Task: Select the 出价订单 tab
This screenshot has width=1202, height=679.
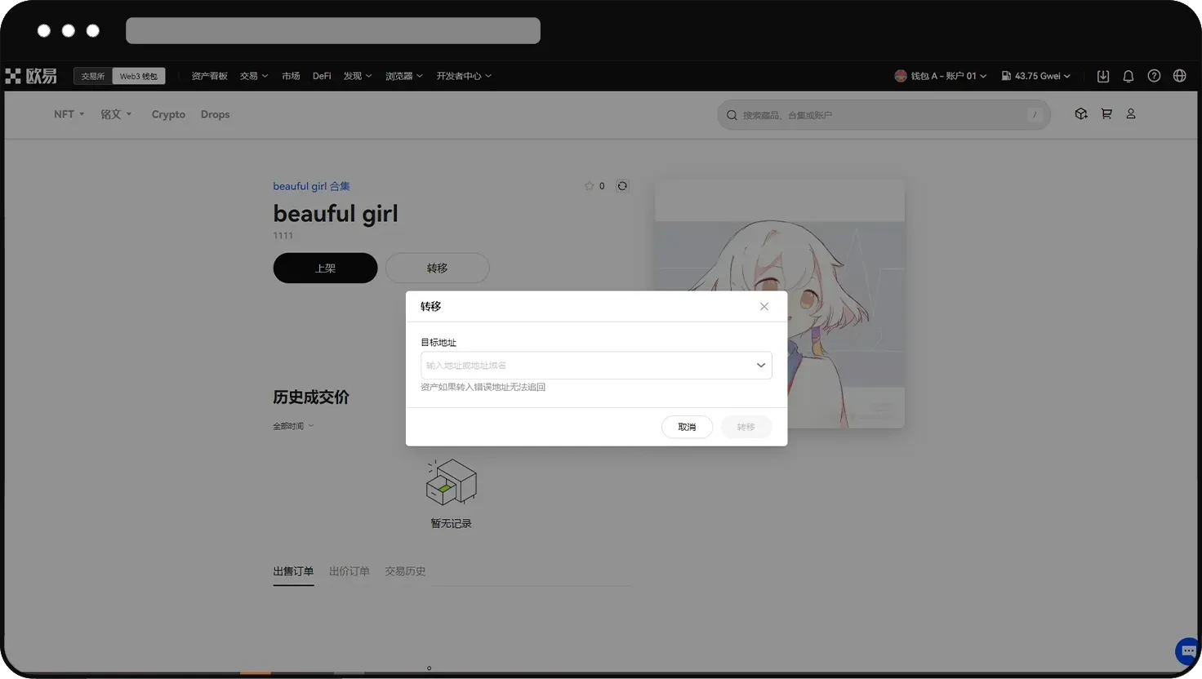Action: [x=349, y=571]
